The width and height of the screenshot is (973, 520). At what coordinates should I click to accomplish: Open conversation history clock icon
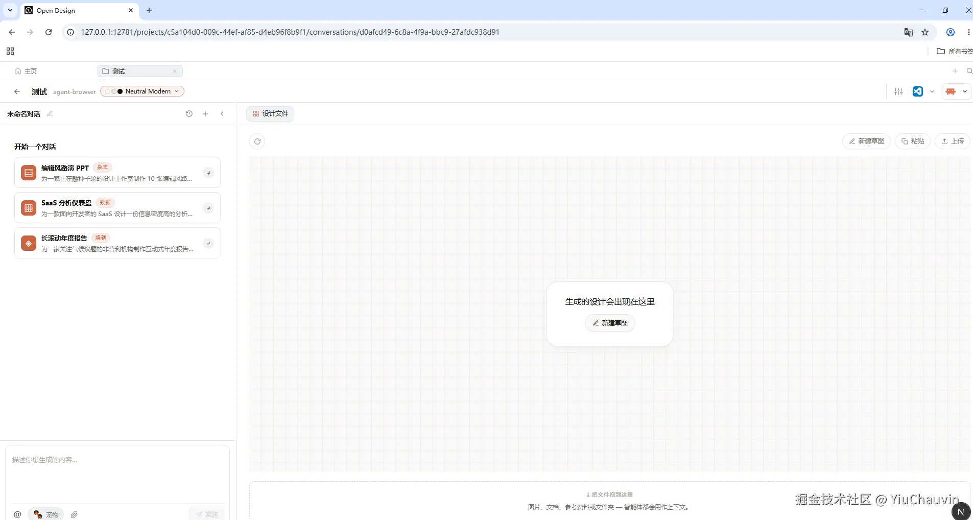point(189,114)
